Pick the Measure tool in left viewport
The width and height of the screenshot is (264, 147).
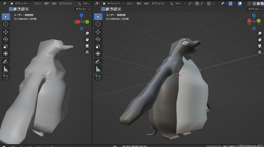tap(6, 69)
